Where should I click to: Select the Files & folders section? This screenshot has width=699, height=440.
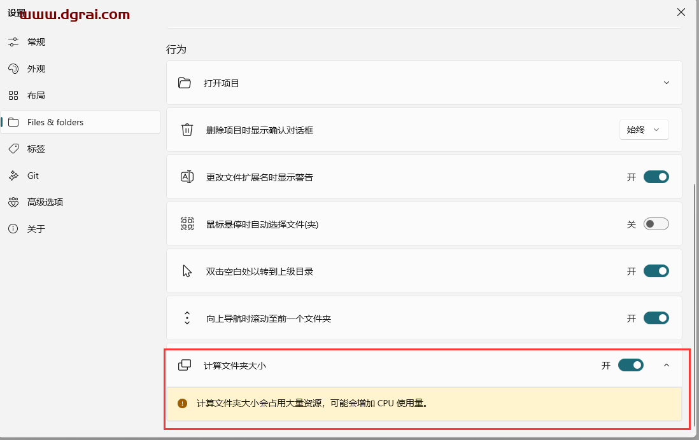click(x=80, y=122)
